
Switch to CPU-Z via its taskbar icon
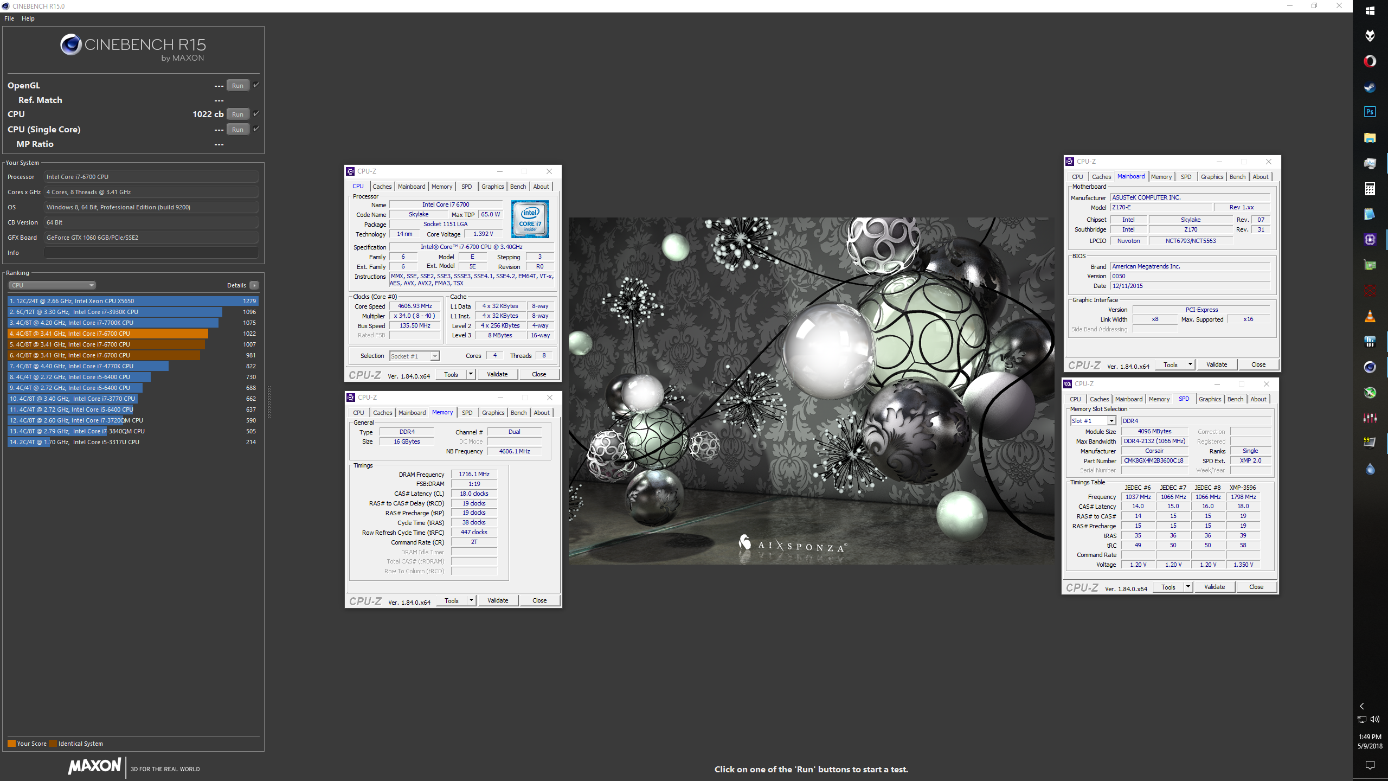pyautogui.click(x=1370, y=240)
